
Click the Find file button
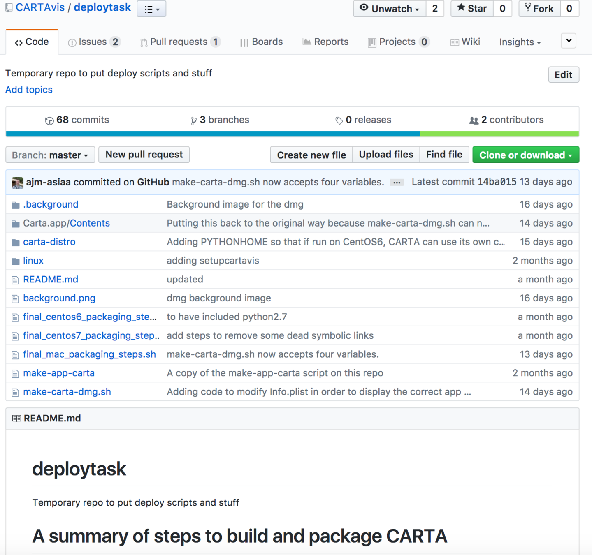(444, 155)
